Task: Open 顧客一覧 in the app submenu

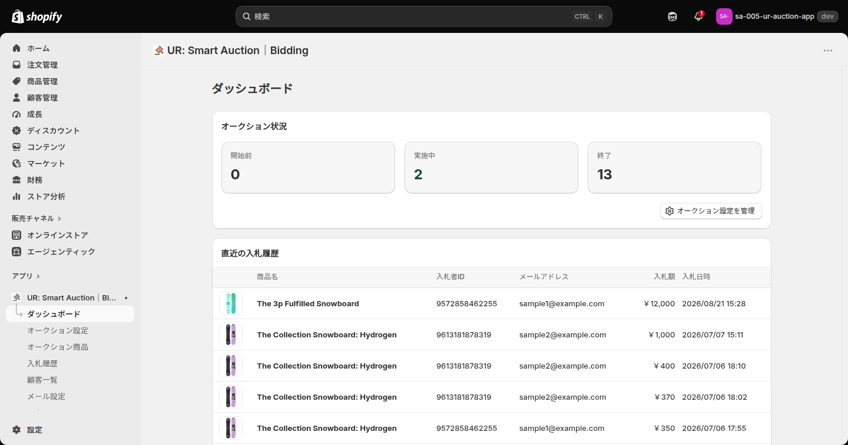Action: tap(42, 380)
